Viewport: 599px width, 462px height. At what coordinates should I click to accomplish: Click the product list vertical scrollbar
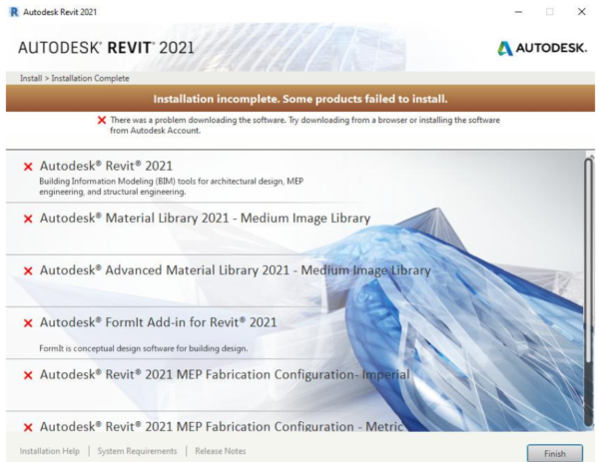tap(589, 292)
